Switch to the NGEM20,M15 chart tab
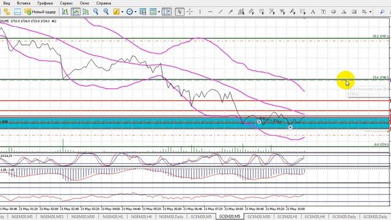Viewport: 391px width, 220px height. click(51, 217)
